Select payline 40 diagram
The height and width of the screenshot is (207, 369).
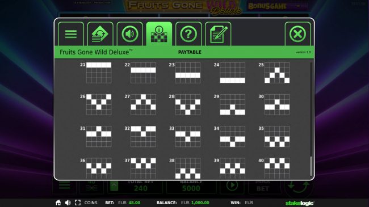pos(277,168)
